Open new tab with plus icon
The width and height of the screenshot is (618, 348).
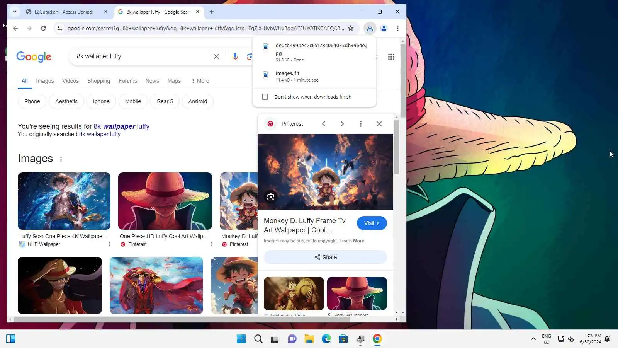tap(212, 12)
